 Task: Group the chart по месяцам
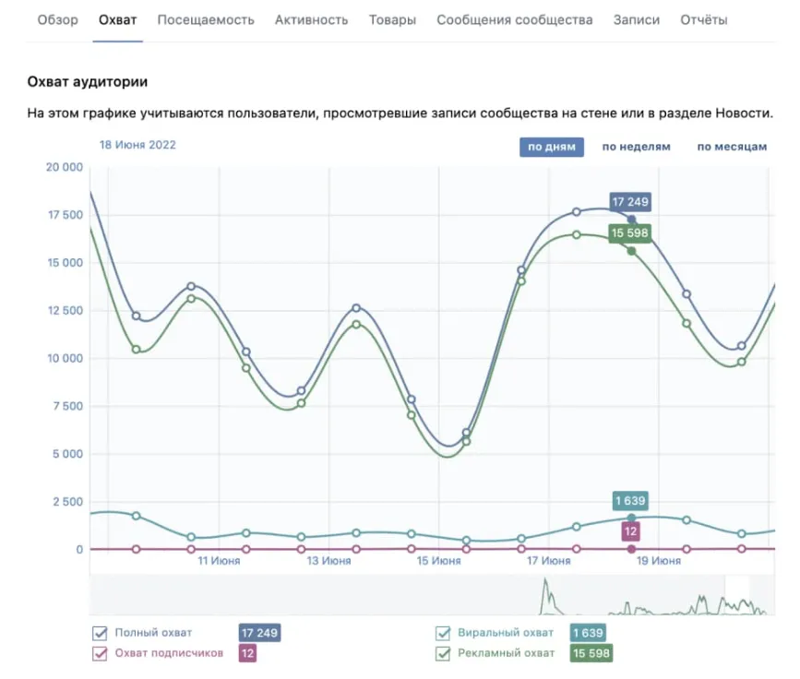(x=732, y=147)
